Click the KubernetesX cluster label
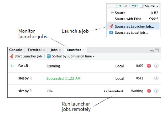The image size is (168, 115). click(x=114, y=91)
